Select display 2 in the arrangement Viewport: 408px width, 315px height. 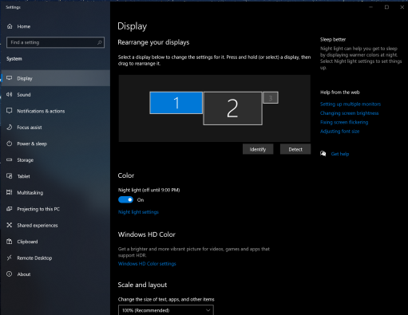[x=232, y=108]
